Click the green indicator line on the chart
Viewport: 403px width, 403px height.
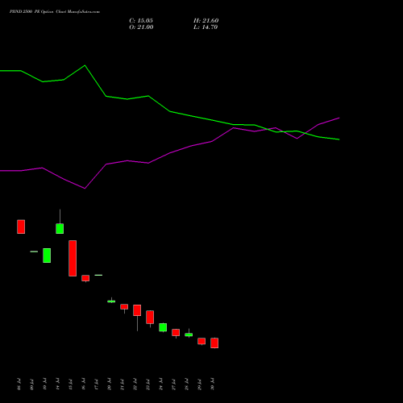tap(169, 111)
